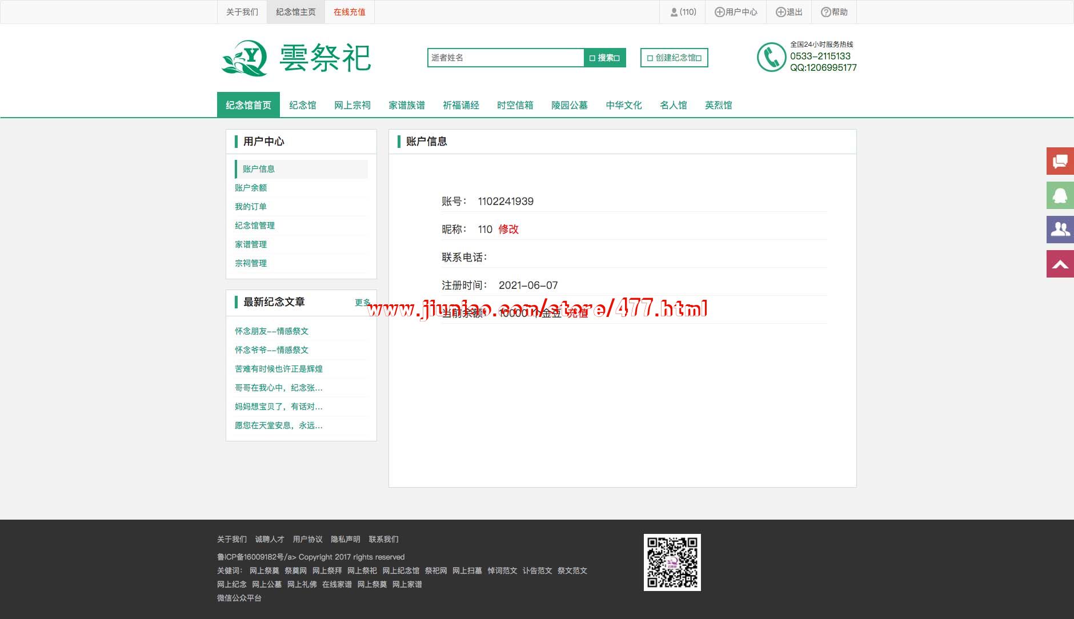Click the green phone hotline icon

point(771,57)
